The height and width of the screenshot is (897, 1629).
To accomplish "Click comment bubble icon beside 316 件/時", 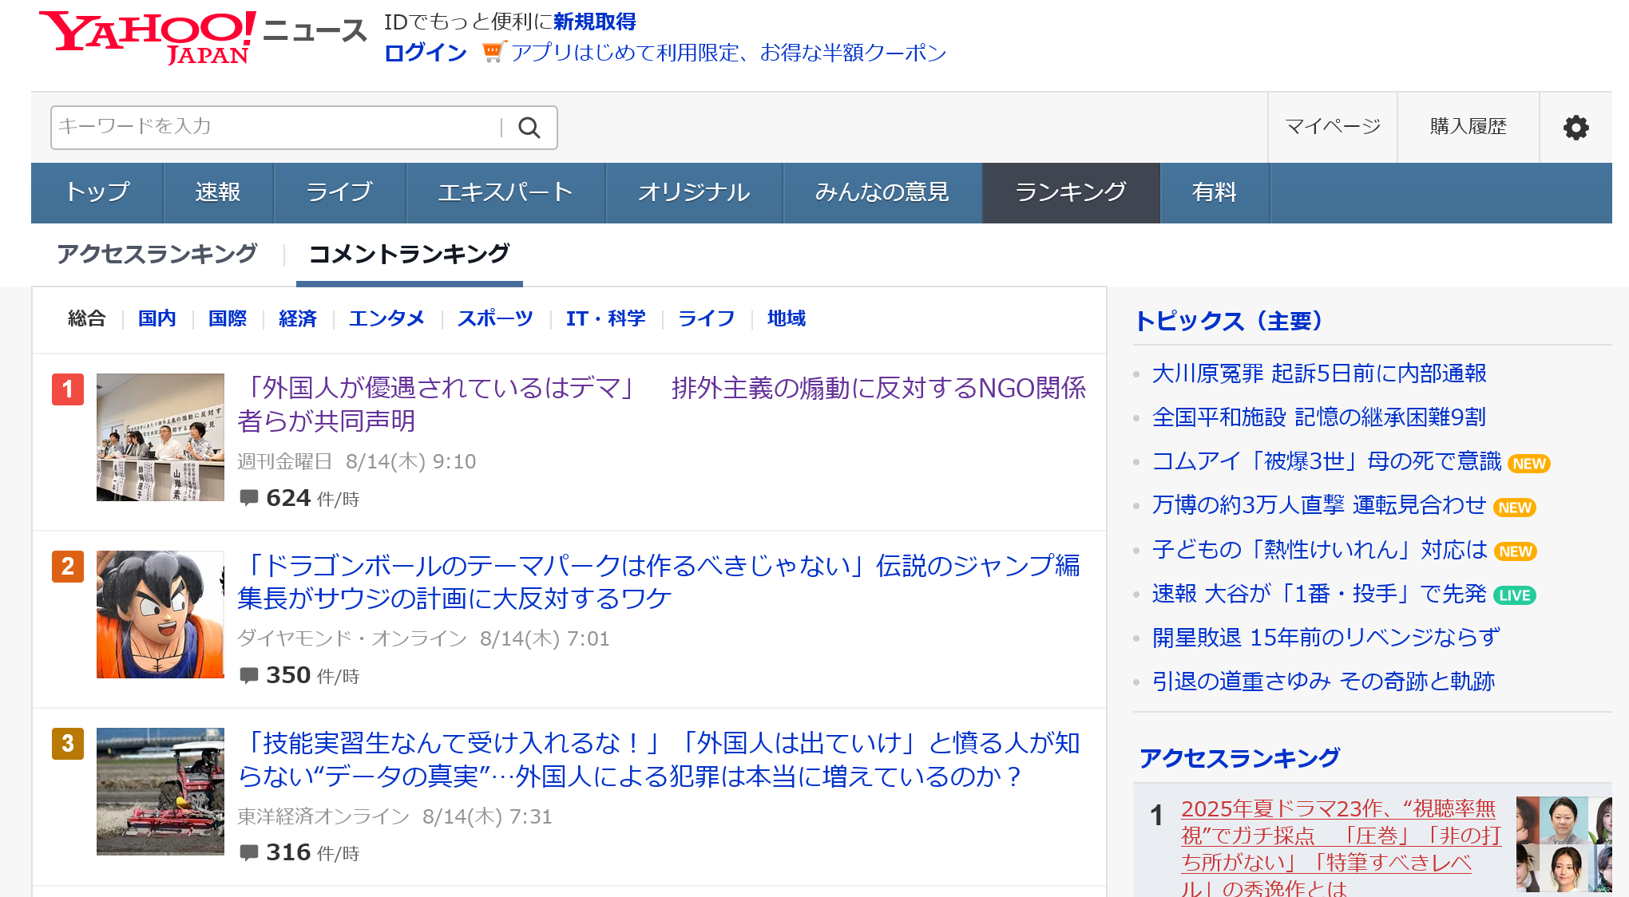I will pyautogui.click(x=249, y=852).
